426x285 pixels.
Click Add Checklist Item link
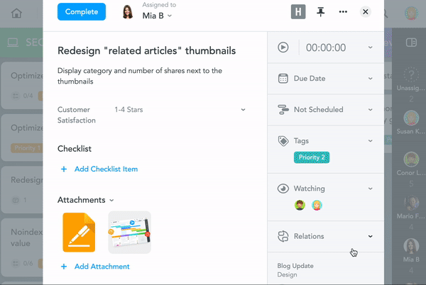coord(106,169)
